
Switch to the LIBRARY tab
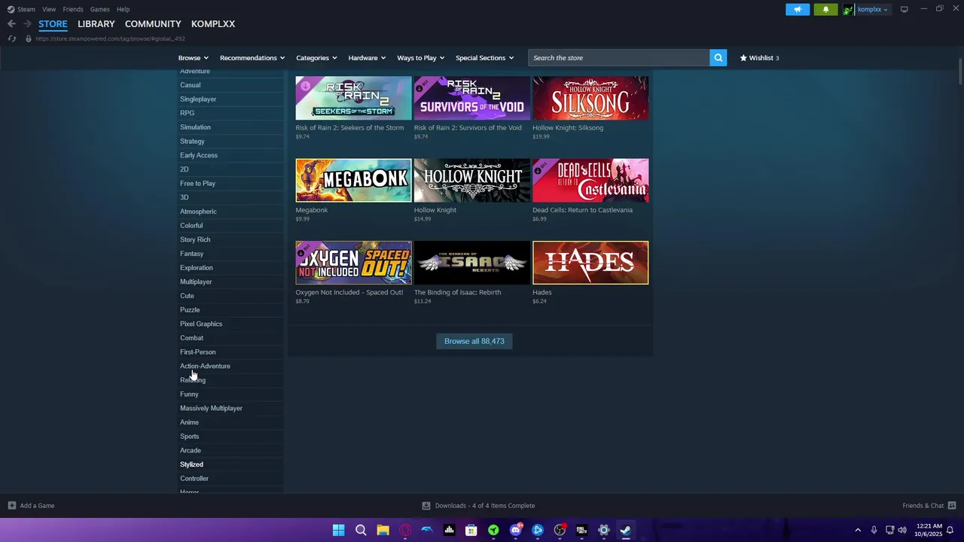[96, 24]
